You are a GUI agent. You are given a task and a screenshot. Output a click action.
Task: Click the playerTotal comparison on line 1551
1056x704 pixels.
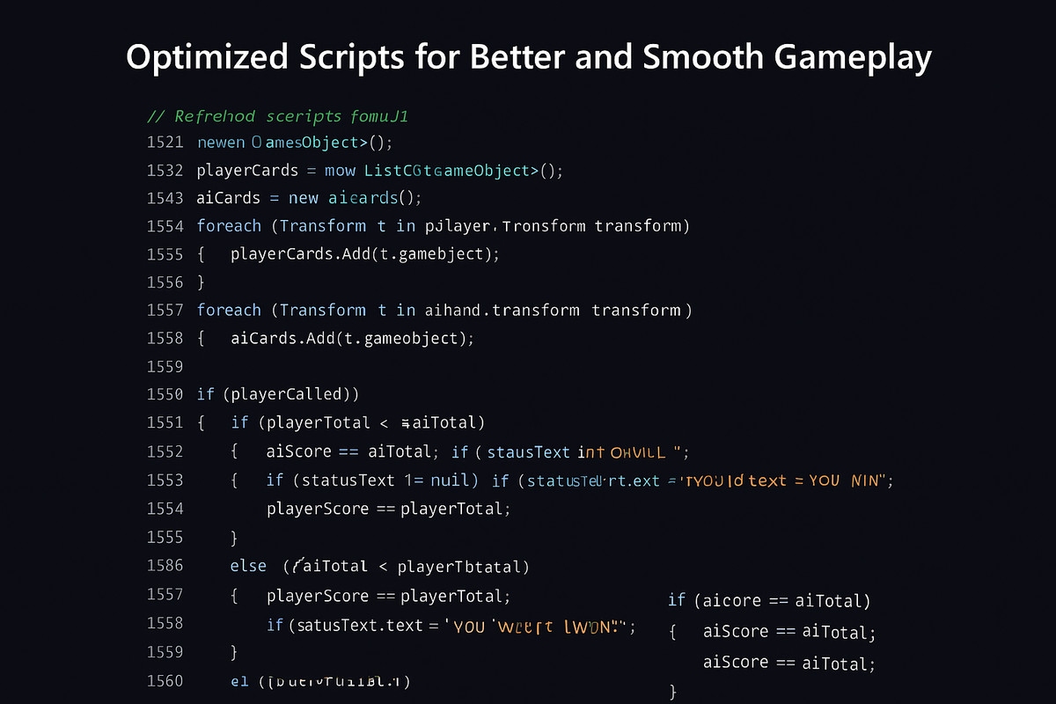356,422
